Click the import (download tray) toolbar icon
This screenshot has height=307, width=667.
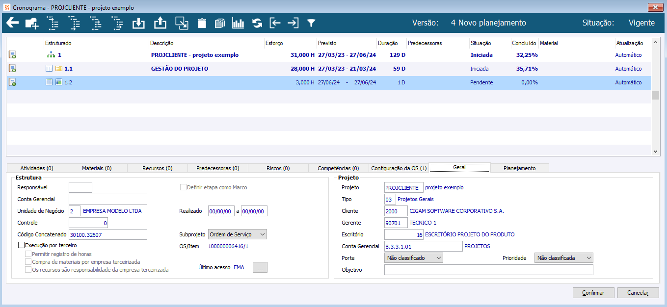click(x=139, y=23)
